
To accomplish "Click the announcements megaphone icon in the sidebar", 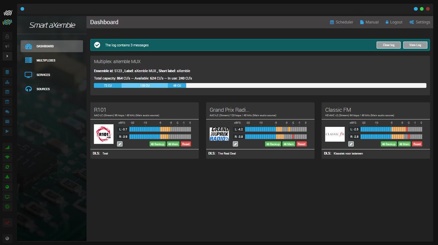I will pyautogui.click(x=8, y=46).
